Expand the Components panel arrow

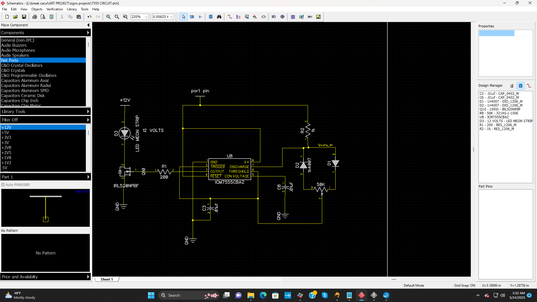click(x=88, y=33)
